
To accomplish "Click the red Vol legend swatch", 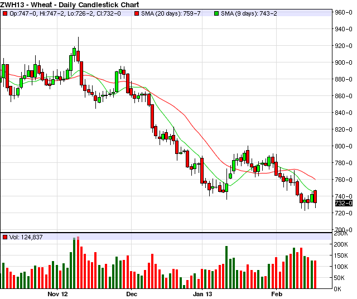I will click(5, 237).
